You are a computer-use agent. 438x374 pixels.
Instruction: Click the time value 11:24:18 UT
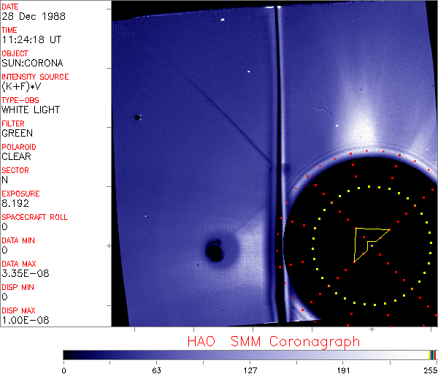pos(31,39)
